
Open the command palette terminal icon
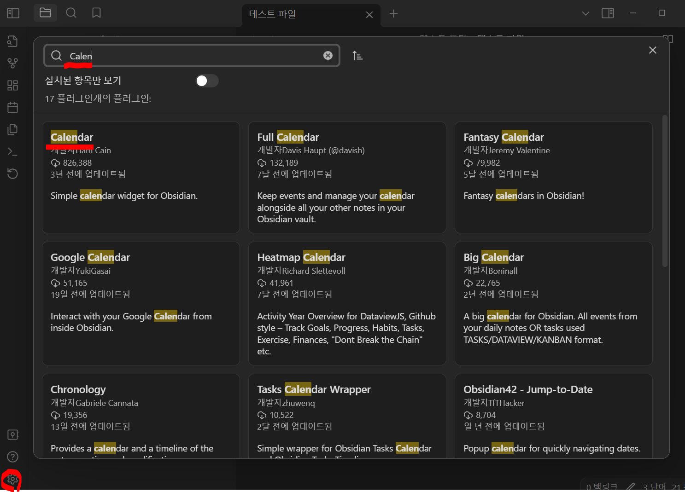click(12, 151)
